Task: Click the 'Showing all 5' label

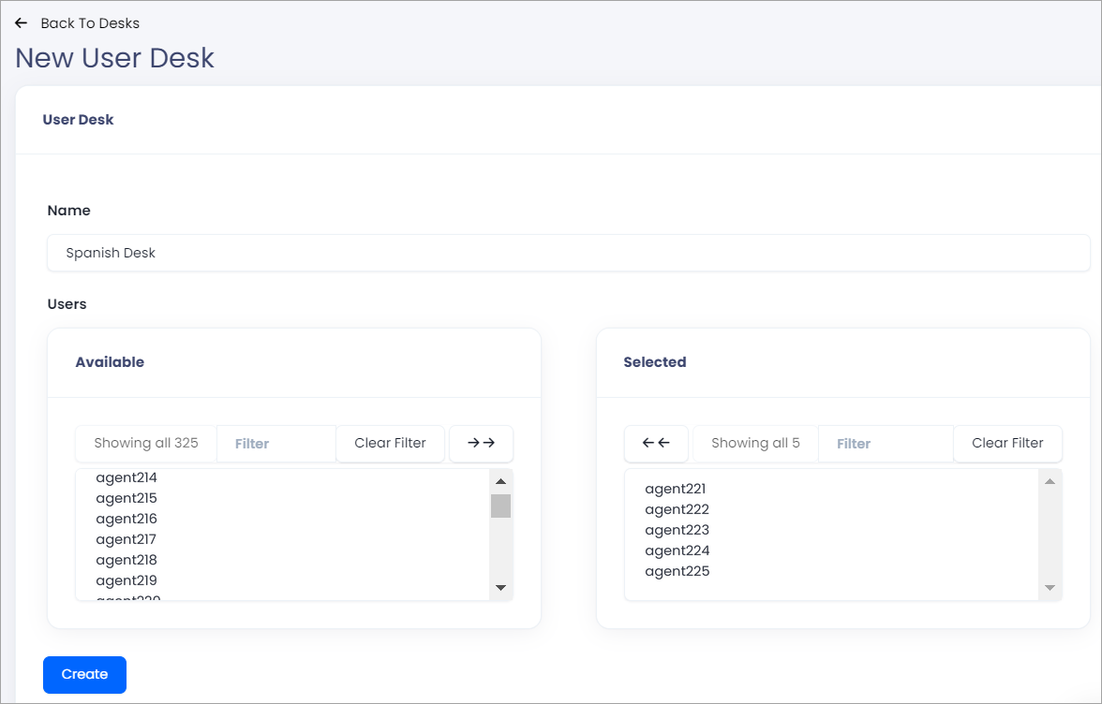Action: (x=755, y=443)
